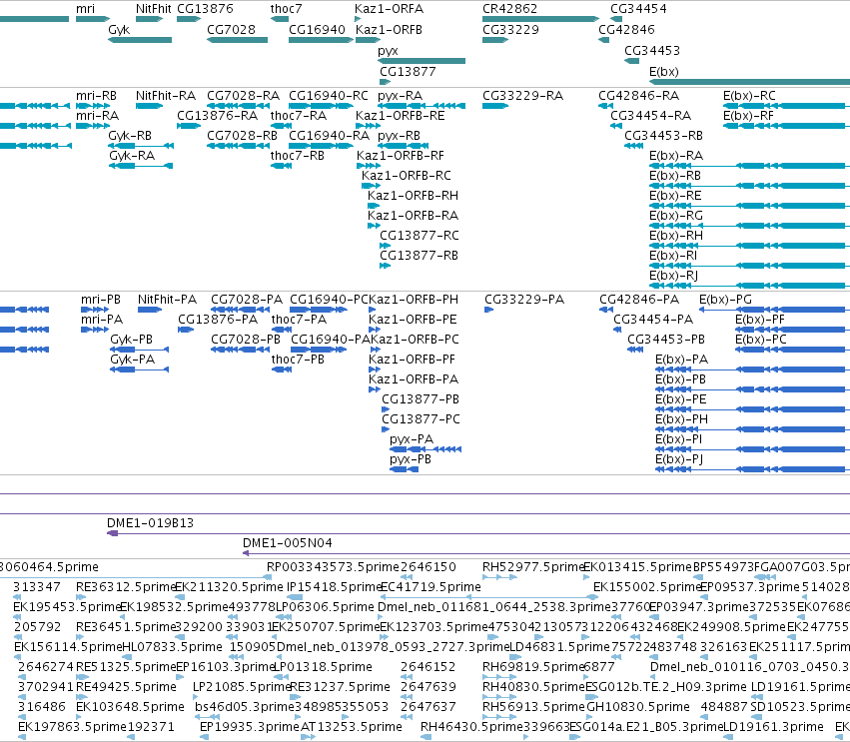Image resolution: width=850 pixels, height=742 pixels.
Task: Select the CG33229-RA transcript
Action: tap(495, 106)
